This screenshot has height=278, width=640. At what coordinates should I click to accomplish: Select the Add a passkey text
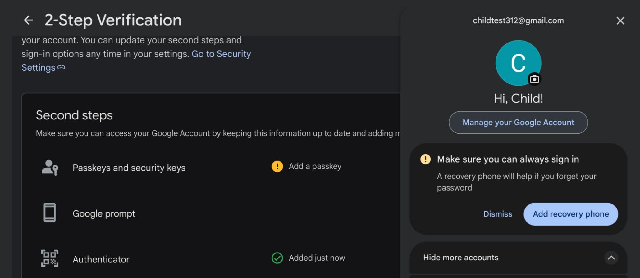315,166
